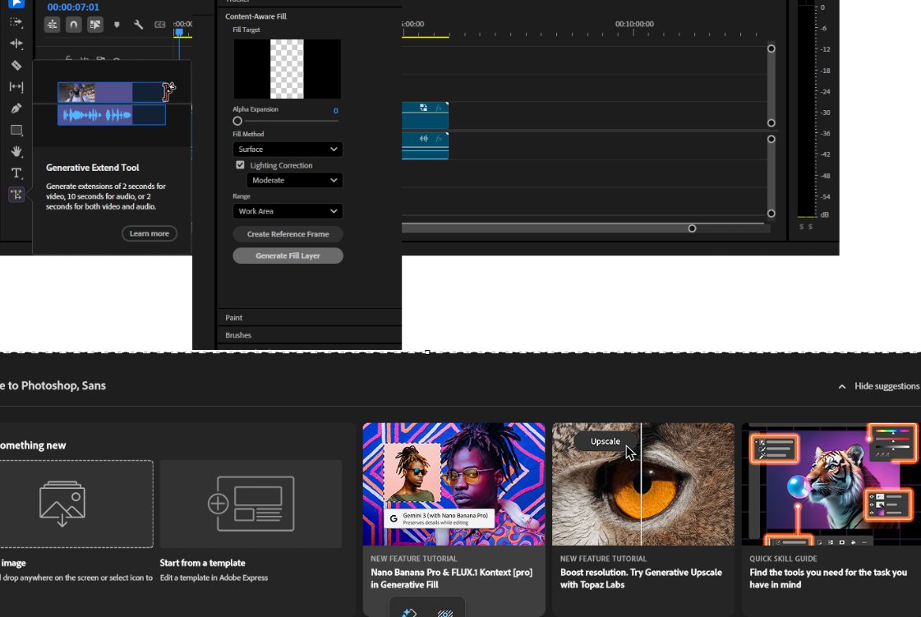
Task: Open Timeline display settings wrench
Action: point(138,25)
